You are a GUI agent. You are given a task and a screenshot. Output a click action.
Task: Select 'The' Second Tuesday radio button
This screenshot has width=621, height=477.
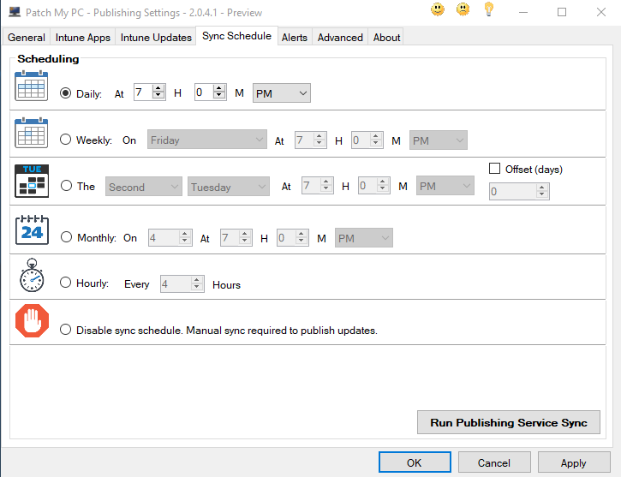click(66, 185)
